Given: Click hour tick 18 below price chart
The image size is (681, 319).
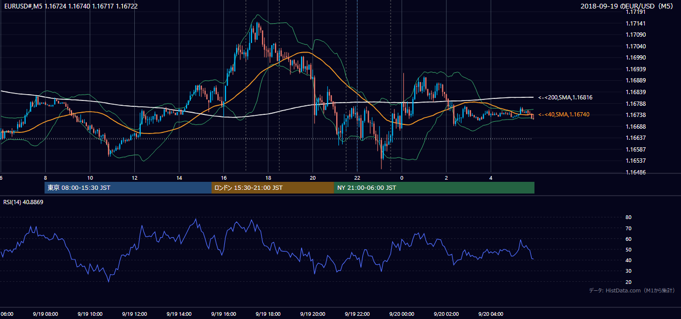Looking at the screenshot, I should click(269, 178).
